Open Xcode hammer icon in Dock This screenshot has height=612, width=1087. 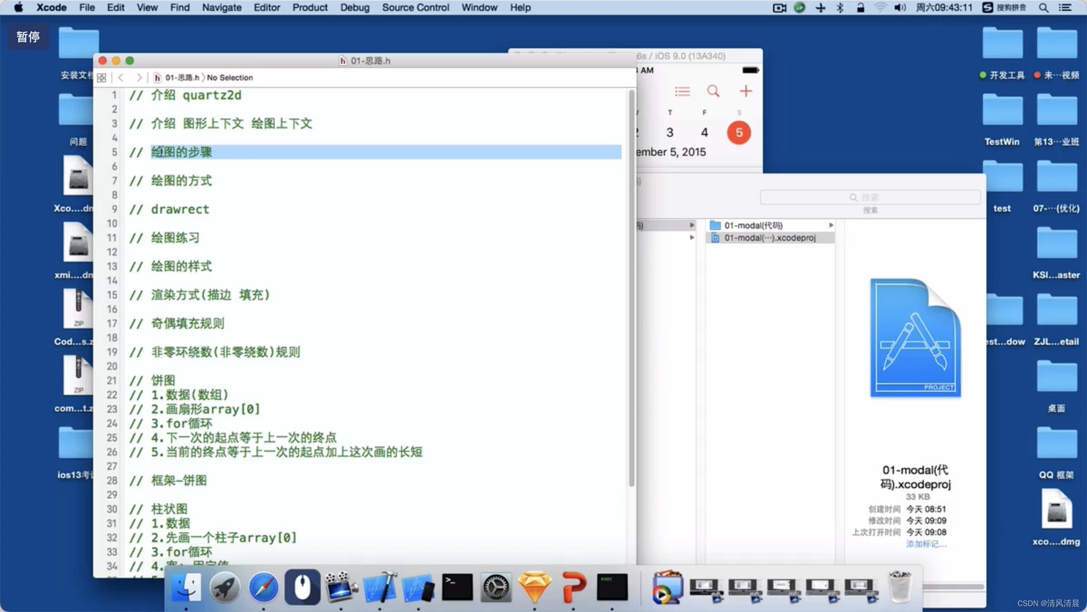(x=380, y=588)
